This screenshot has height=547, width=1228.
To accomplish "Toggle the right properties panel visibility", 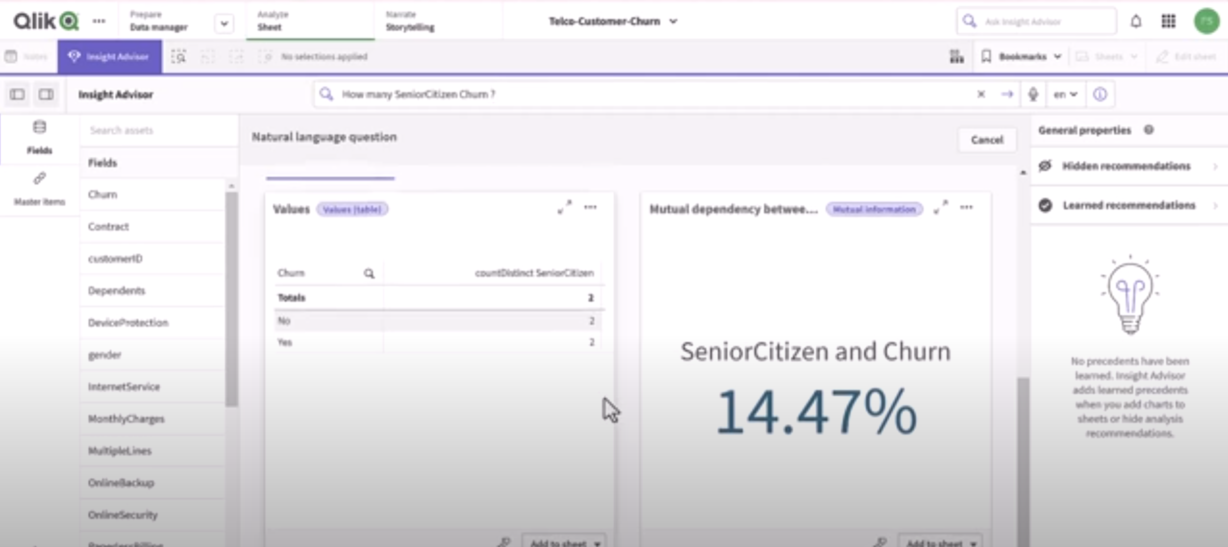I will (x=46, y=94).
